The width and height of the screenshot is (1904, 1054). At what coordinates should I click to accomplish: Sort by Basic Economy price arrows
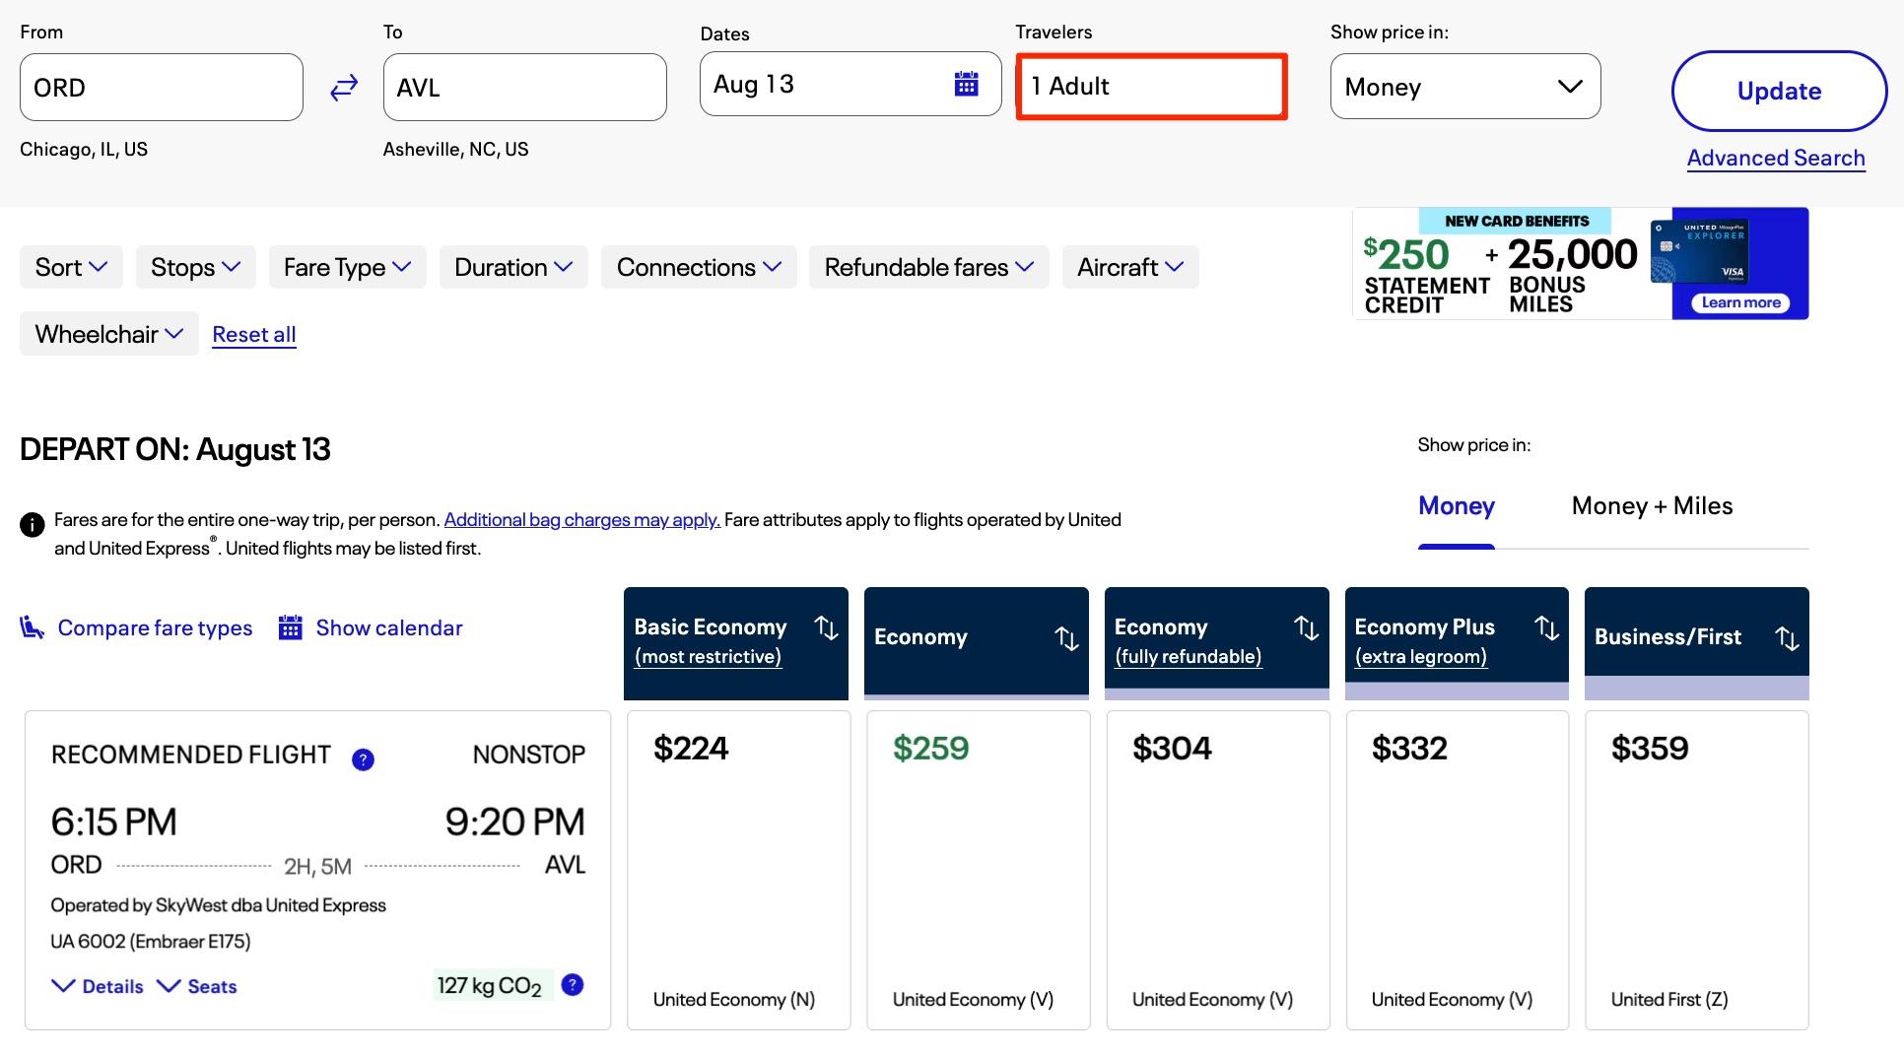pos(826,627)
